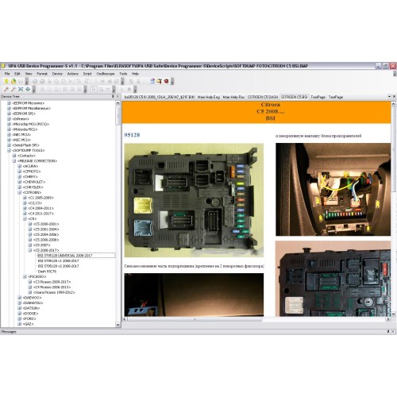The width and height of the screenshot is (397, 397).
Task: Click the second key icon in second toolbar
Action: 13,90
